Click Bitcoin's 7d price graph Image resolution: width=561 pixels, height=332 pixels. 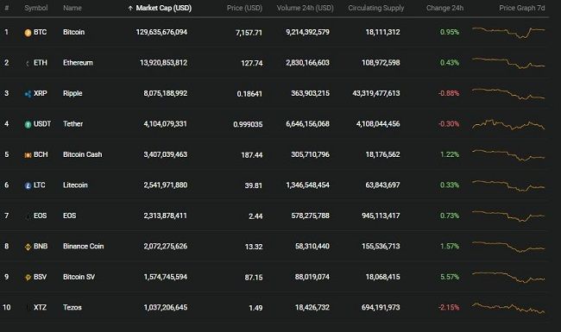coord(508,33)
